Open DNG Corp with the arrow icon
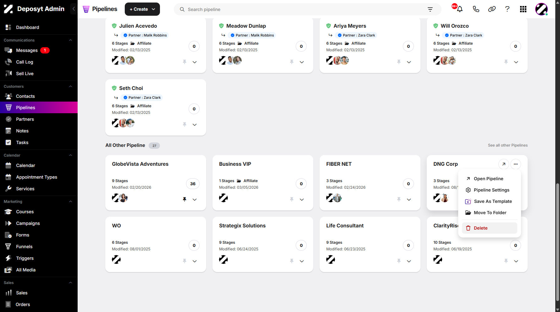The image size is (560, 312). tap(504, 164)
